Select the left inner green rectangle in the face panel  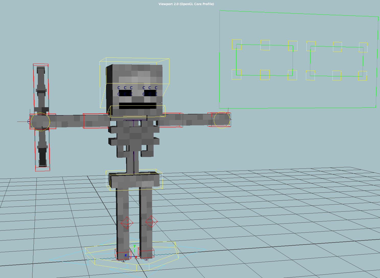coord(264,60)
